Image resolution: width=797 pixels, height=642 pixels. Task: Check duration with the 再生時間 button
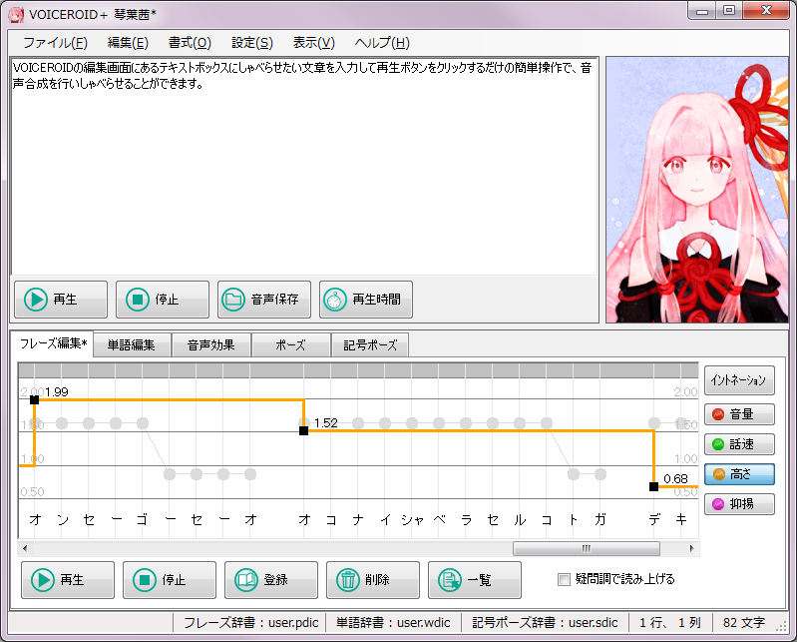(x=365, y=300)
